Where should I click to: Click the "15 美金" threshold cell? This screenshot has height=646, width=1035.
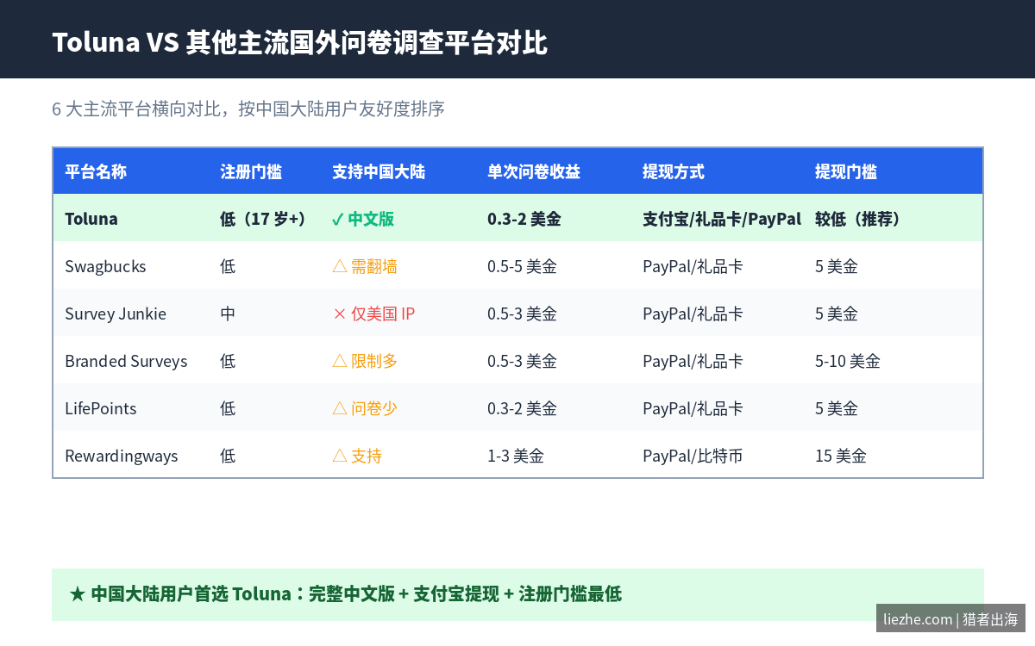[841, 456]
